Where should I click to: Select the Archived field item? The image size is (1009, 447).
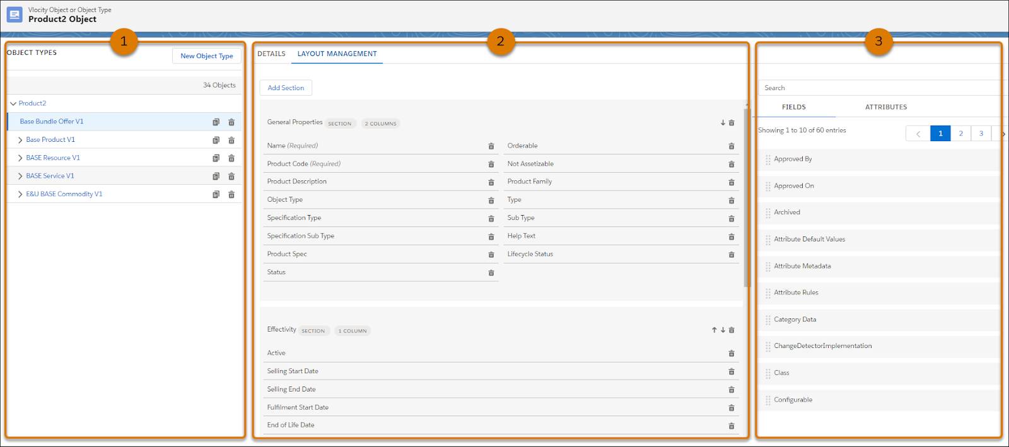pos(879,212)
